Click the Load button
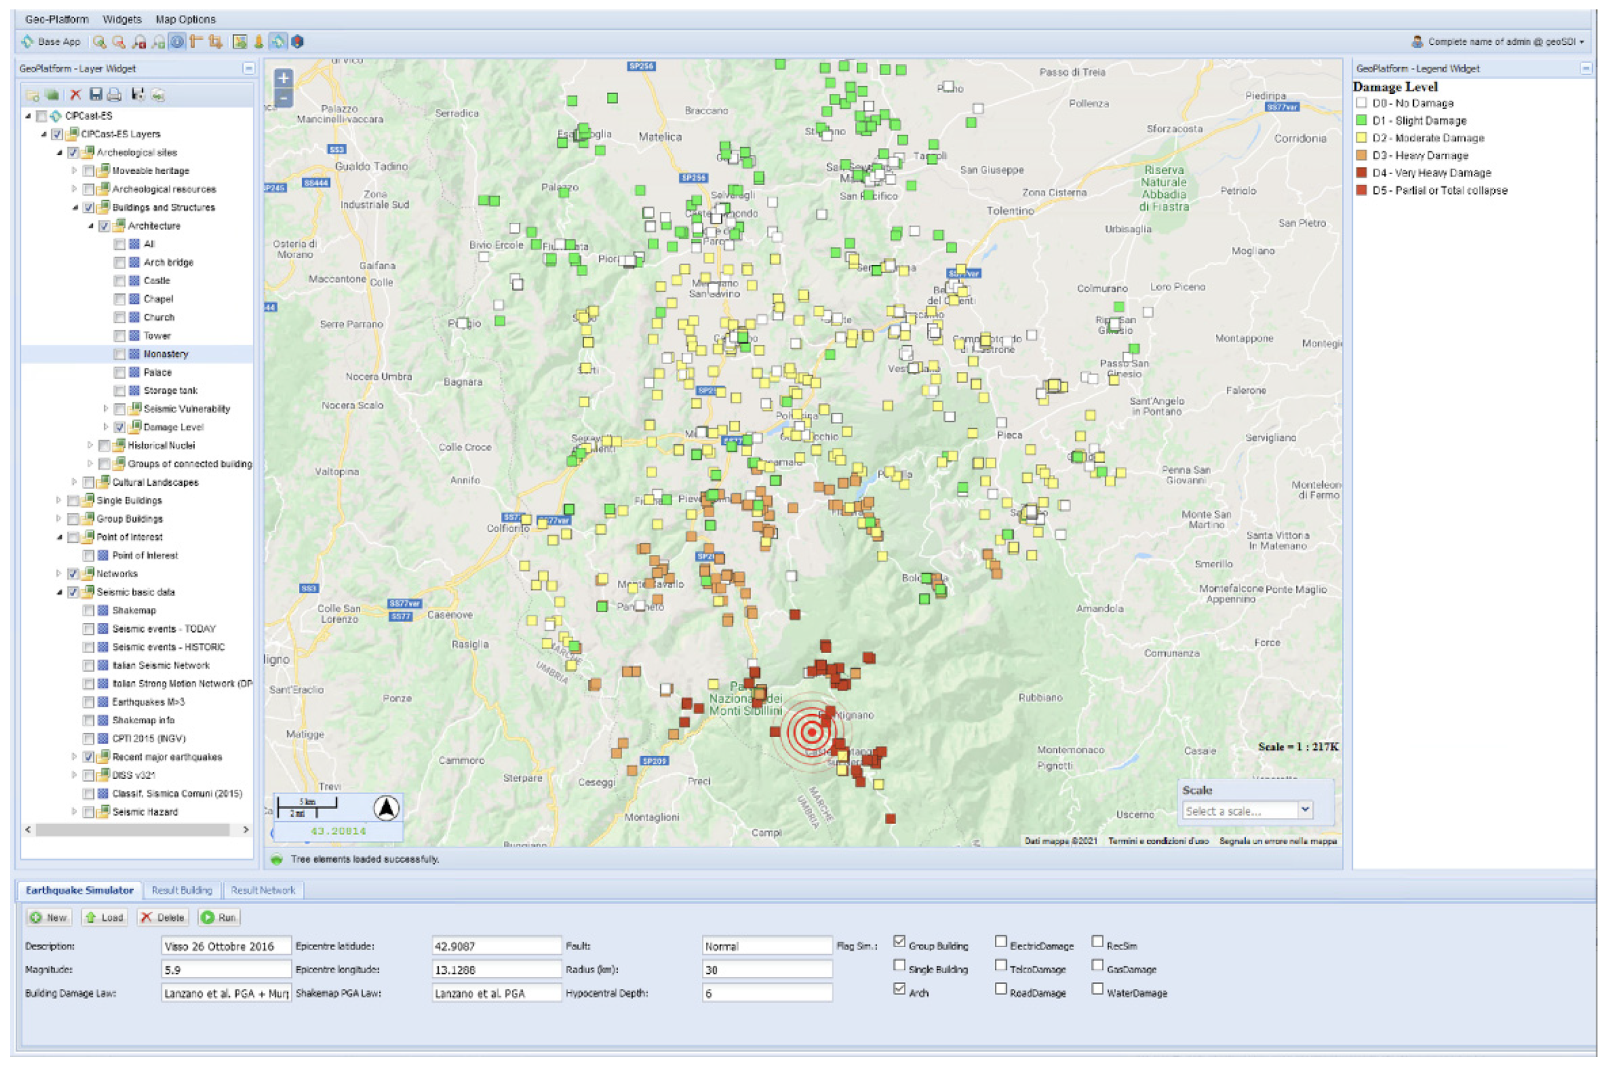This screenshot has width=1609, height=1066. (x=104, y=918)
